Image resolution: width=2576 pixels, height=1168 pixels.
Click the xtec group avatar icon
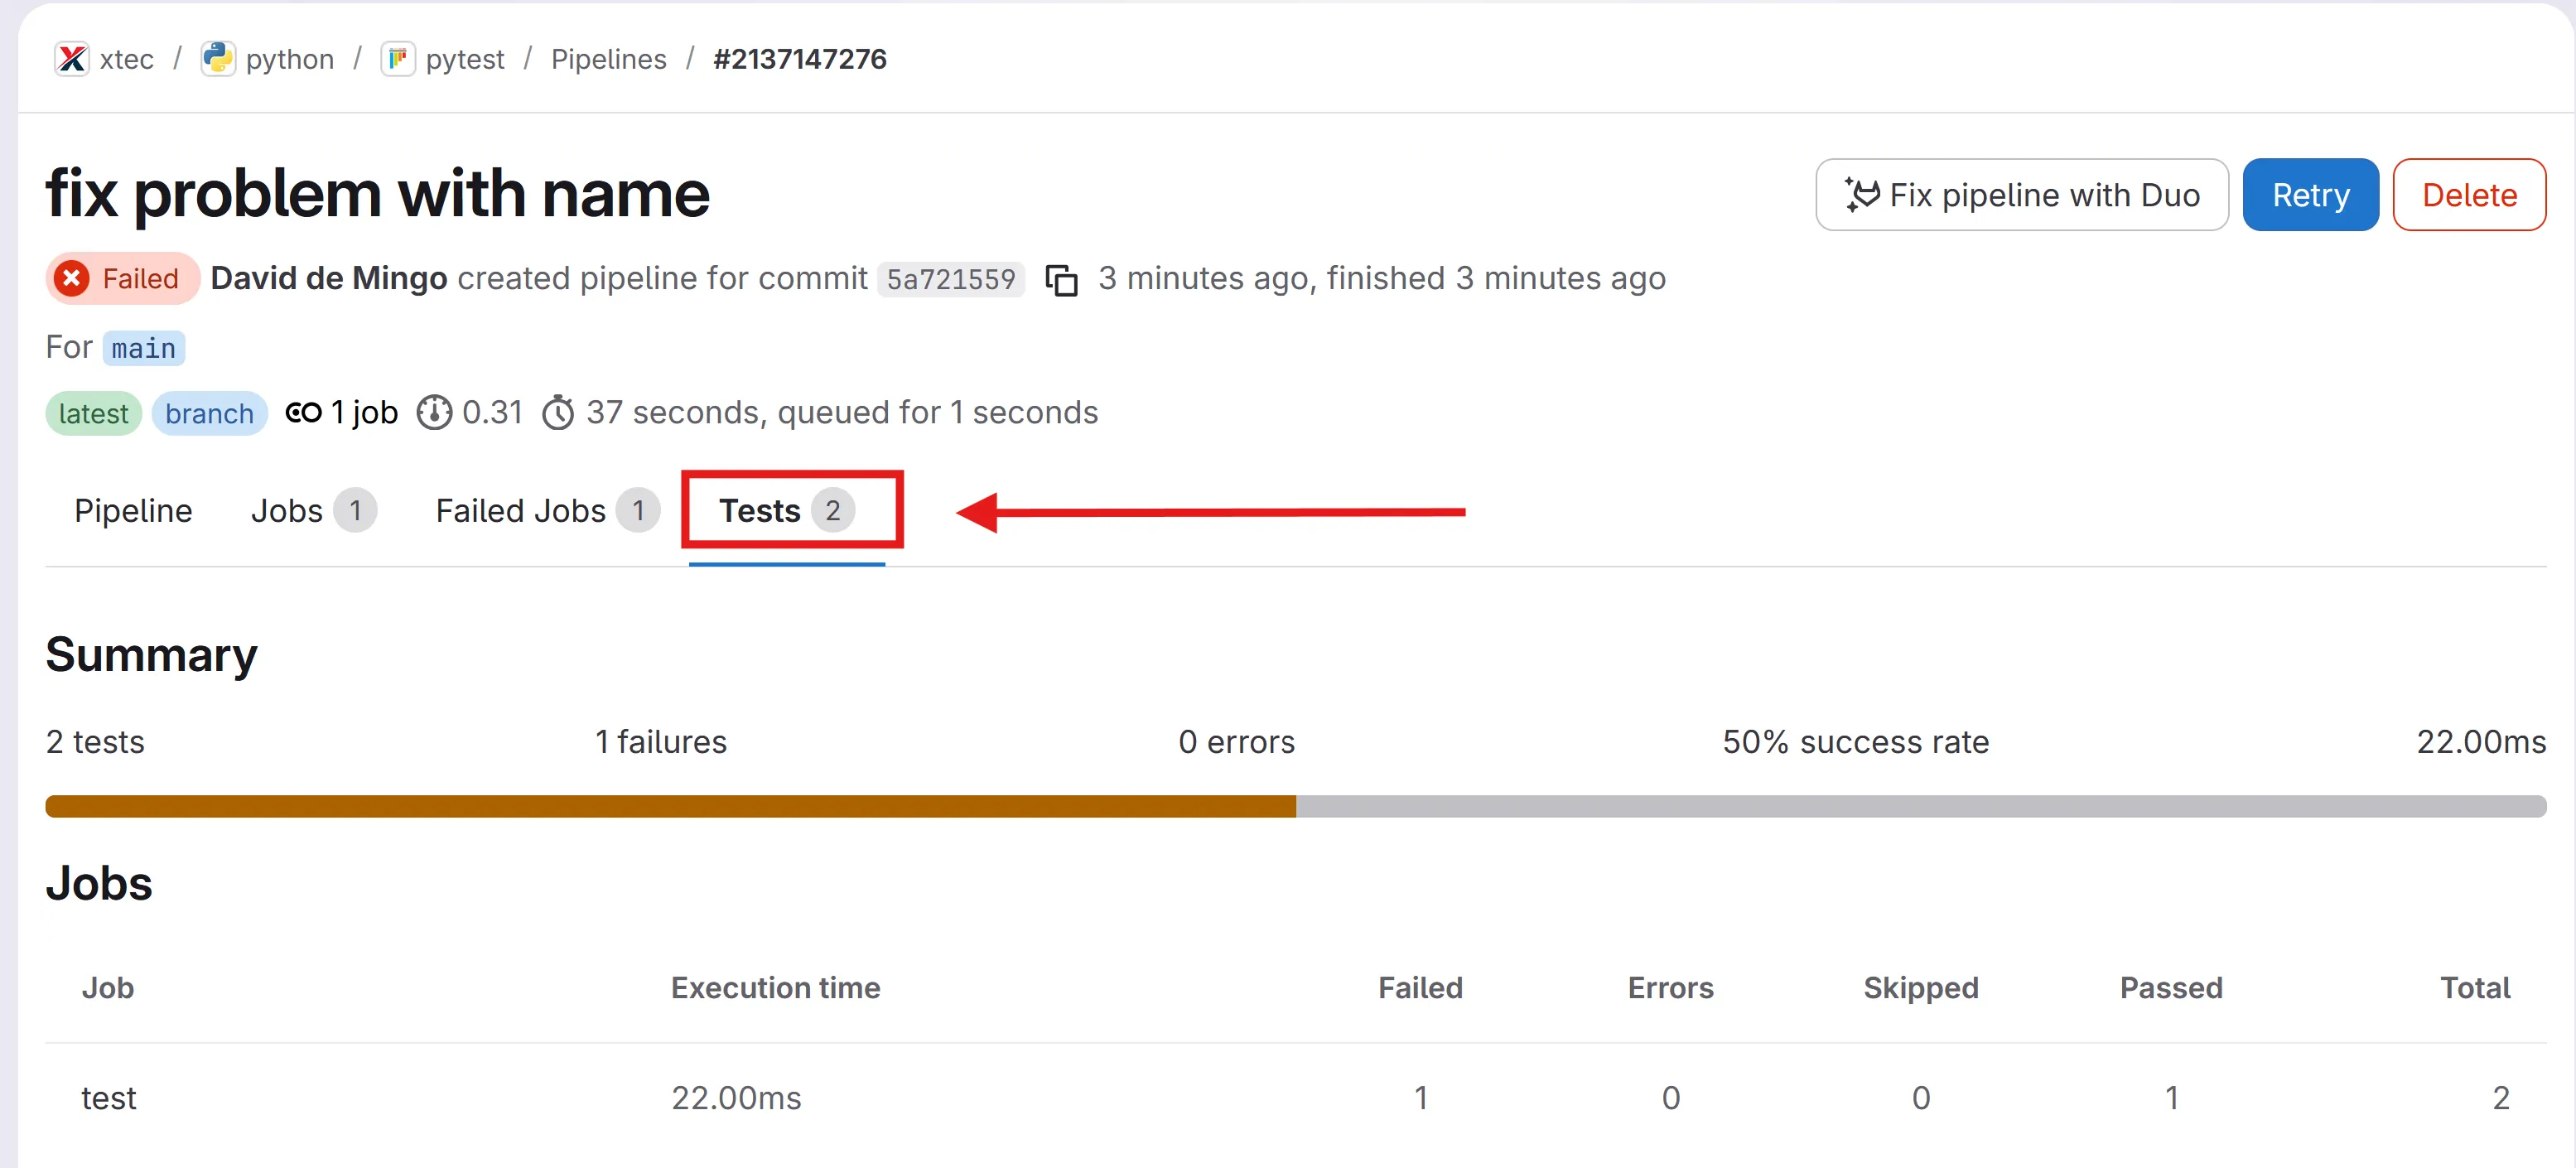pyautogui.click(x=71, y=59)
